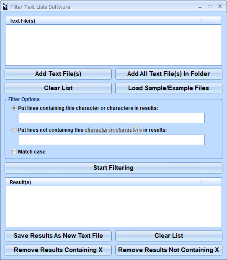227x260 pixels.
Task: Clear the text files list
Action: [58, 88]
